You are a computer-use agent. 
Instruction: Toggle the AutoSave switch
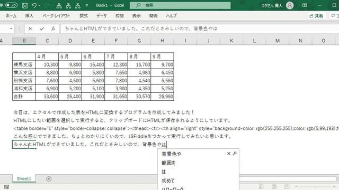(x=11, y=5)
